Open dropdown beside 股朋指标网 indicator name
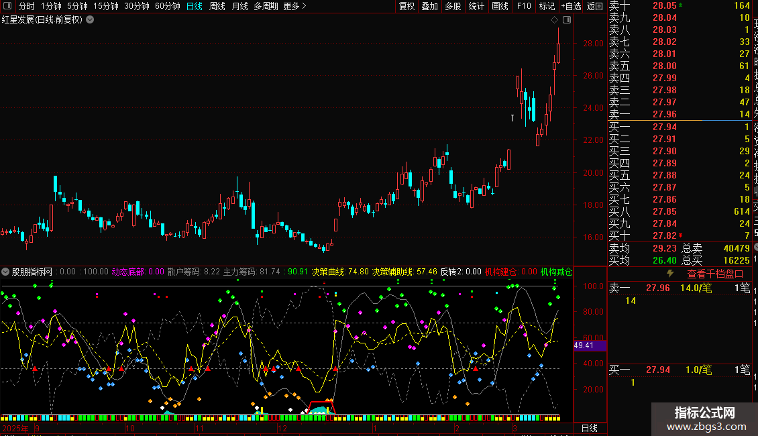 coord(5,272)
